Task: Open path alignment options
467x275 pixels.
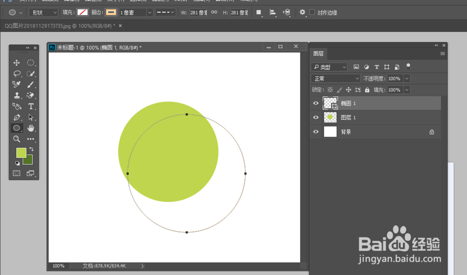Action: click(x=273, y=13)
